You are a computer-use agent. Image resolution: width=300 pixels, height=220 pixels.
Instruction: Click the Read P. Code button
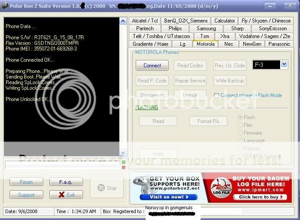click(x=152, y=80)
